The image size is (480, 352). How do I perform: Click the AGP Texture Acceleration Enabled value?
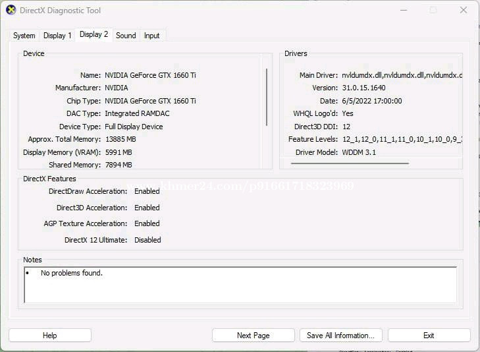click(147, 223)
